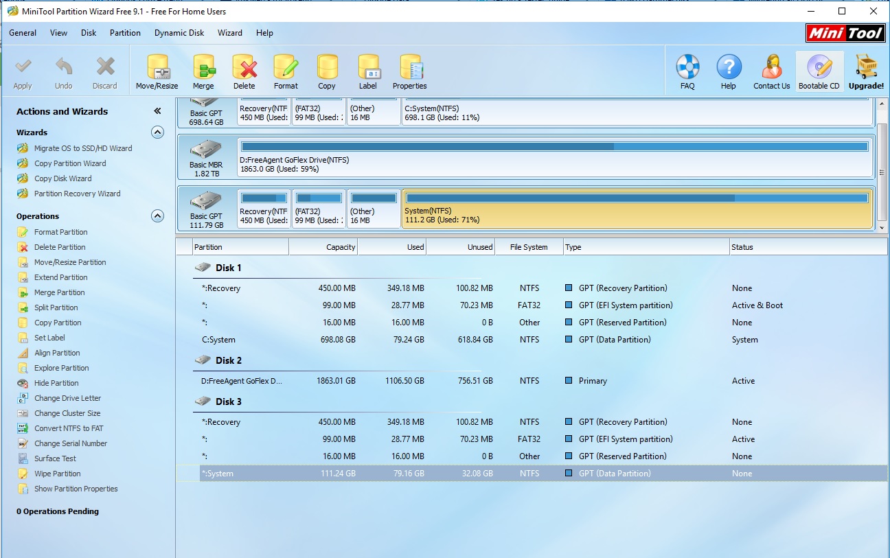Select the 111.79 GB Basic GPT disk
Viewport: 890px width, 558px height.
(207, 209)
